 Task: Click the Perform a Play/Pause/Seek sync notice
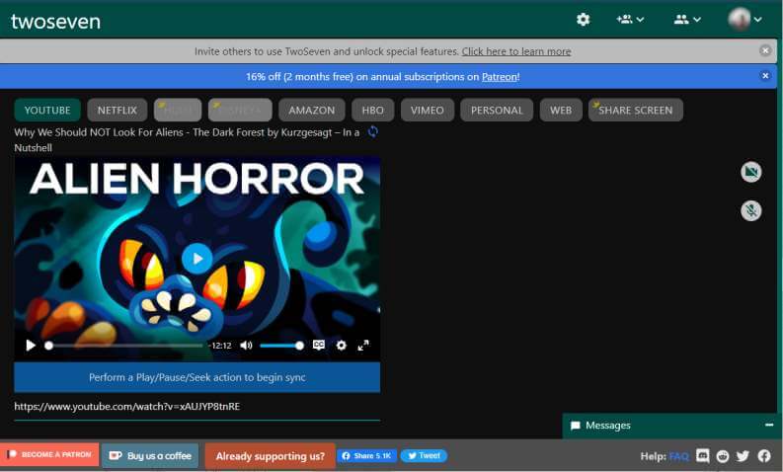click(197, 377)
